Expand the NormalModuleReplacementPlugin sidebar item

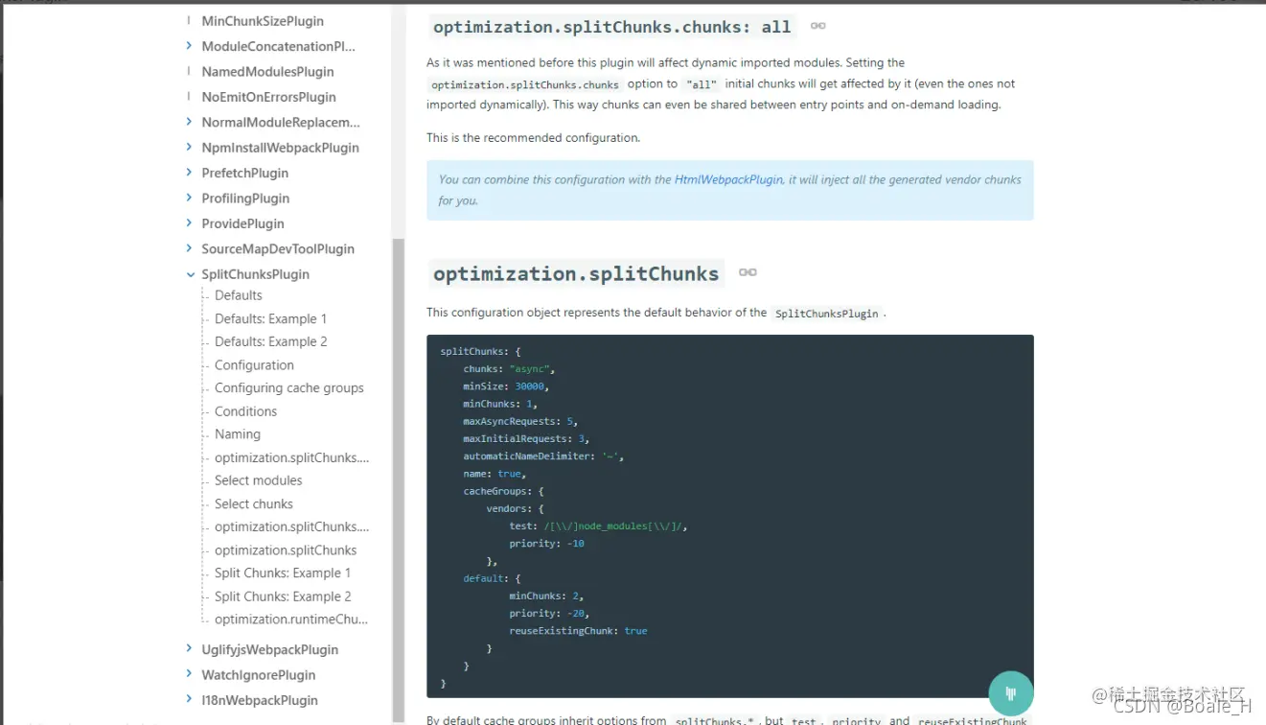click(x=190, y=122)
